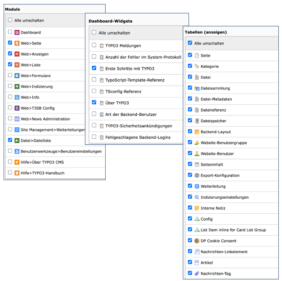This screenshot has width=282, height=281.
Task: Disable the Kategorie table checkbox
Action: pos(190,66)
